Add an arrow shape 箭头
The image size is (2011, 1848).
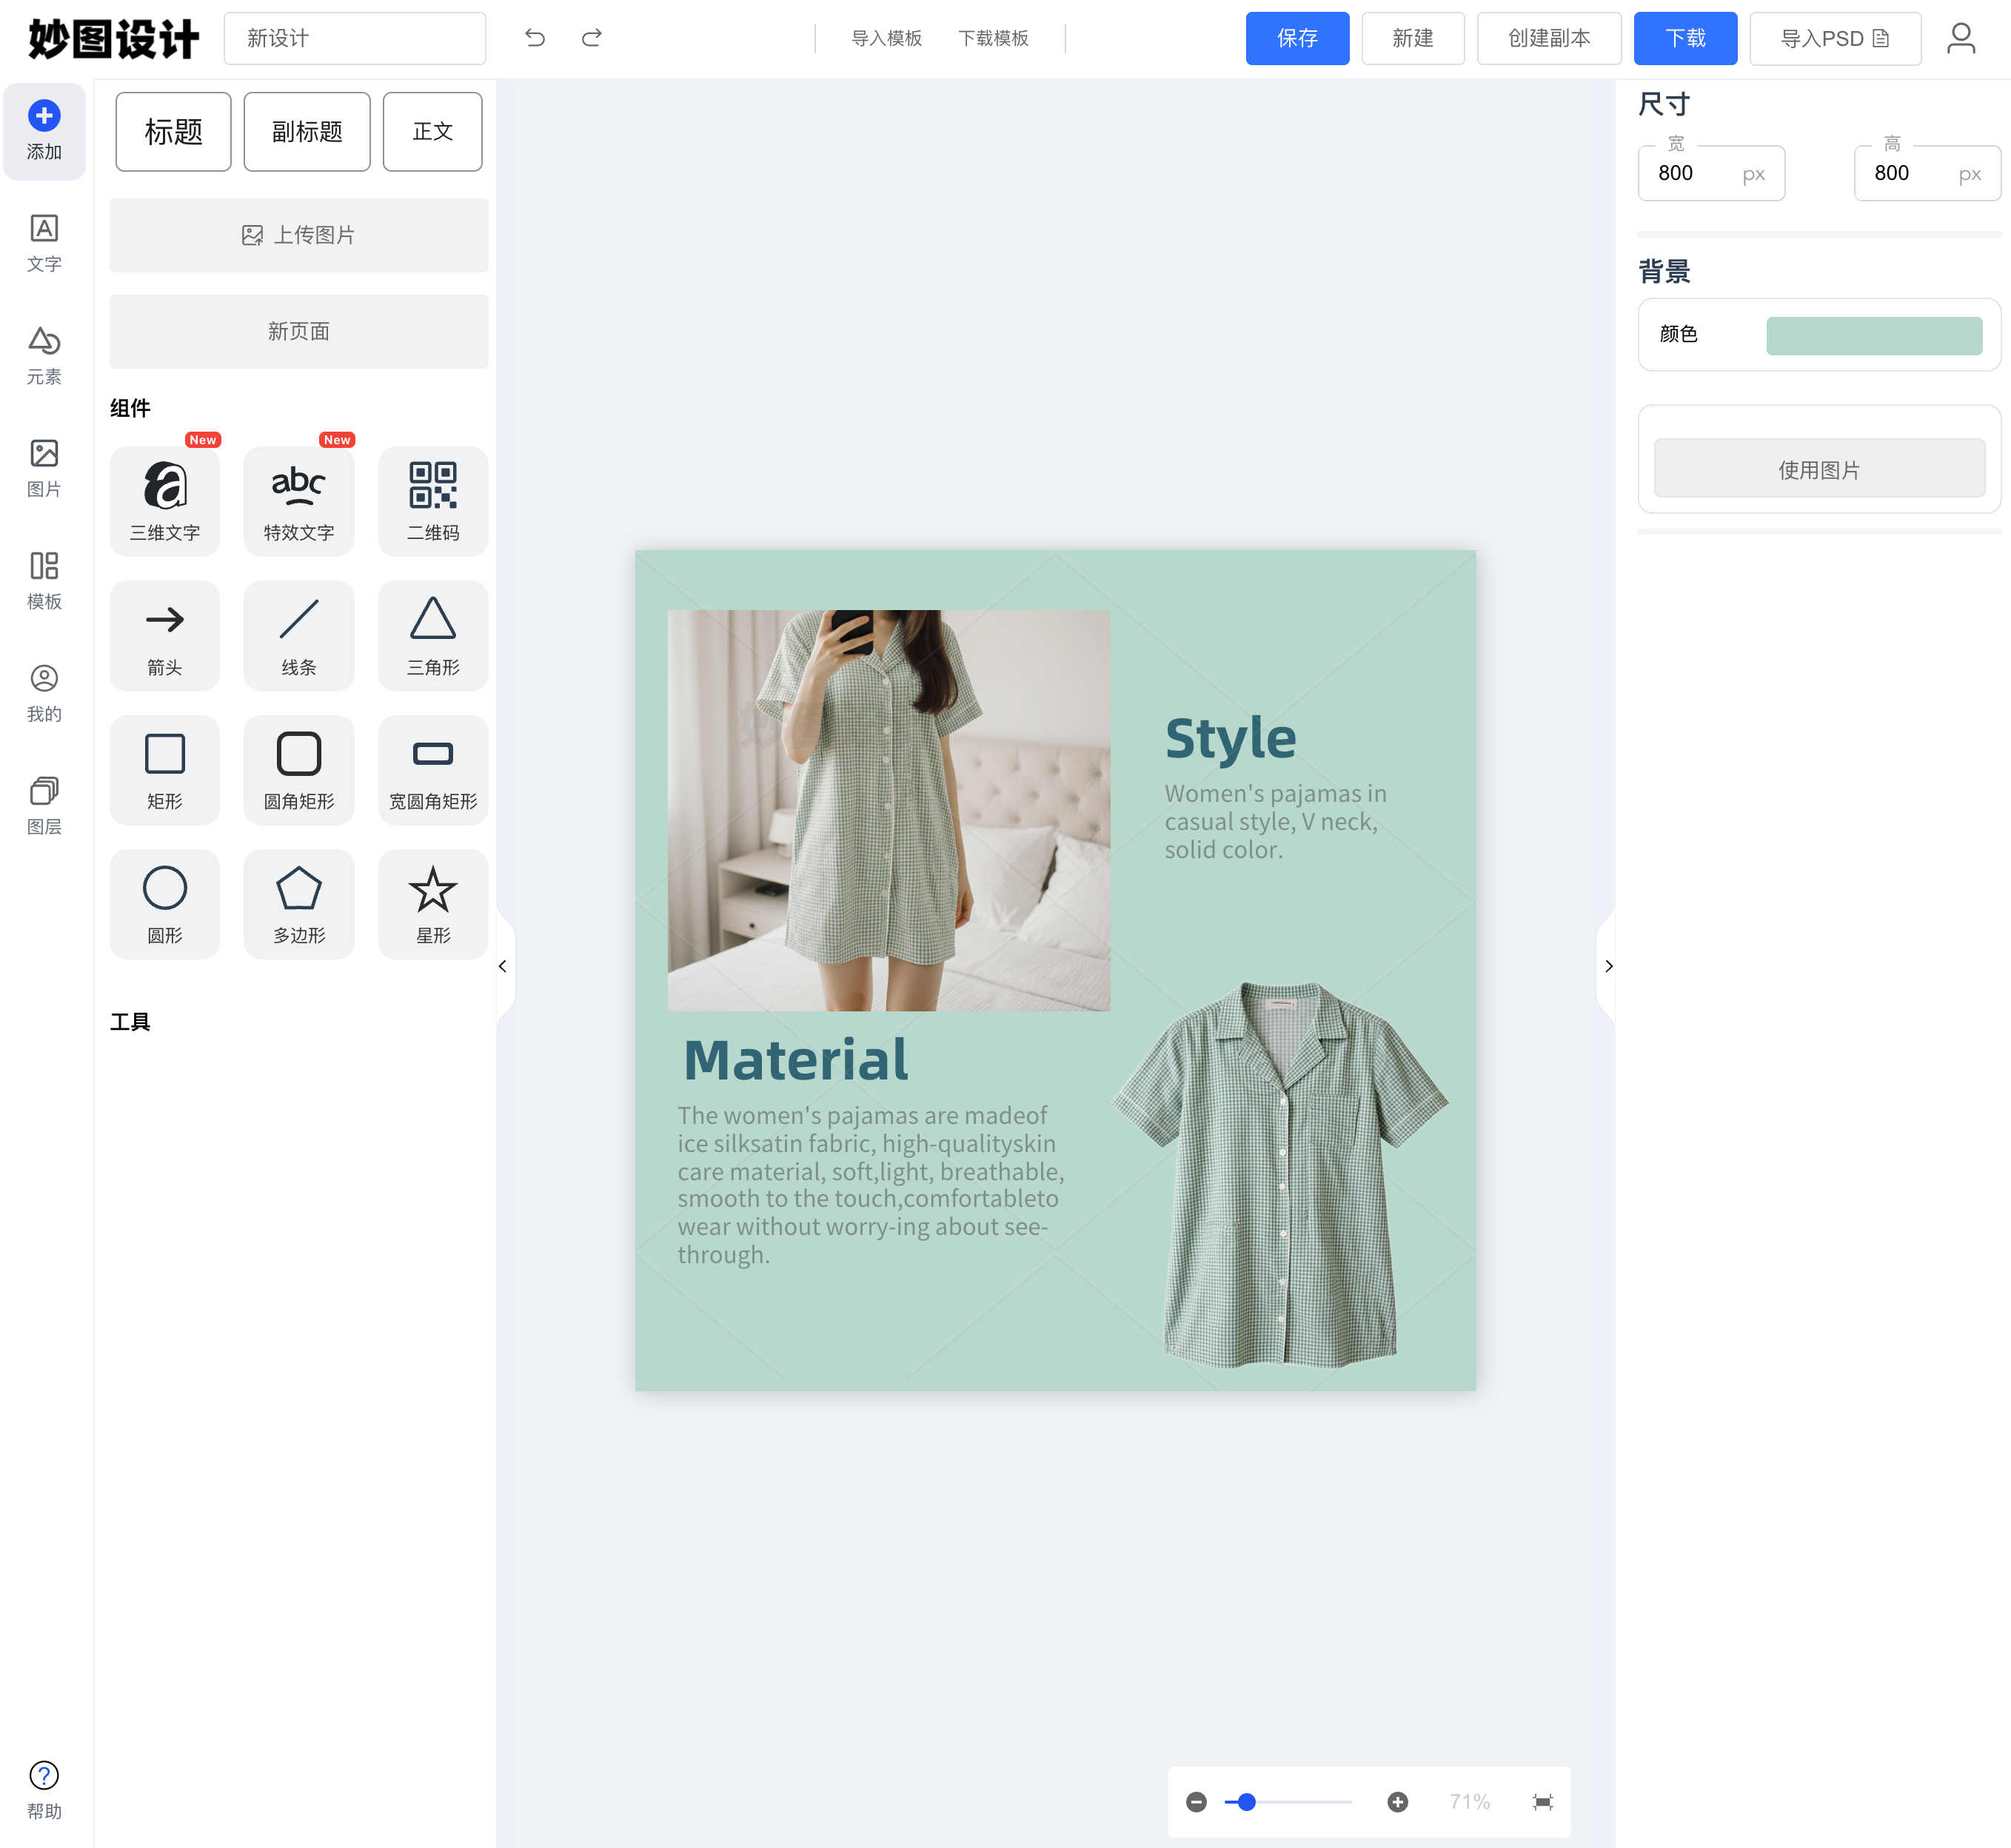(164, 635)
